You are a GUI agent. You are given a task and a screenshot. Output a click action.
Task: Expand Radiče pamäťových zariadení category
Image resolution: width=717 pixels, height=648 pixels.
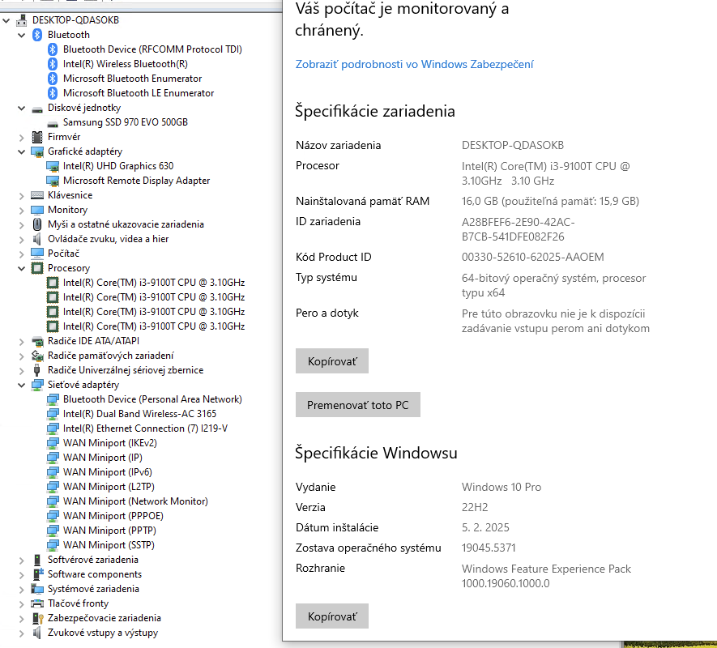(x=22, y=356)
